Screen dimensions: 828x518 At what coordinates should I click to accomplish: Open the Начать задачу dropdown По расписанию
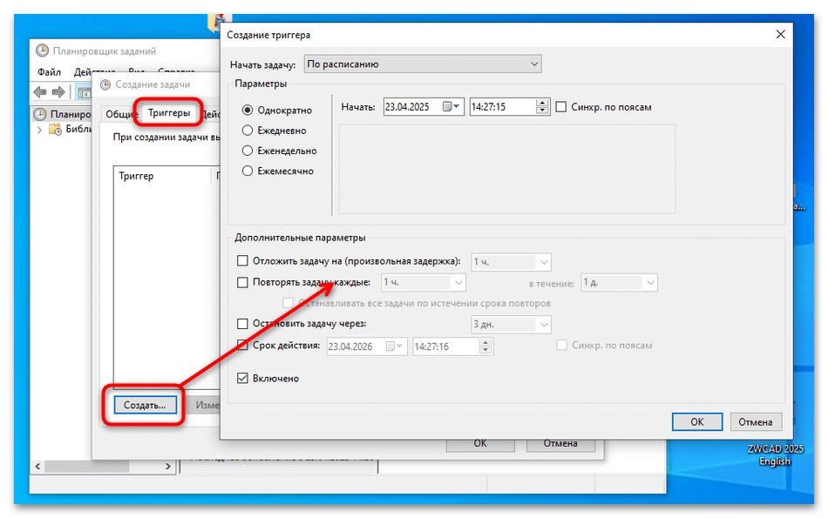(x=423, y=64)
